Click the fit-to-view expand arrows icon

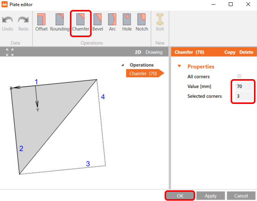coord(10,52)
